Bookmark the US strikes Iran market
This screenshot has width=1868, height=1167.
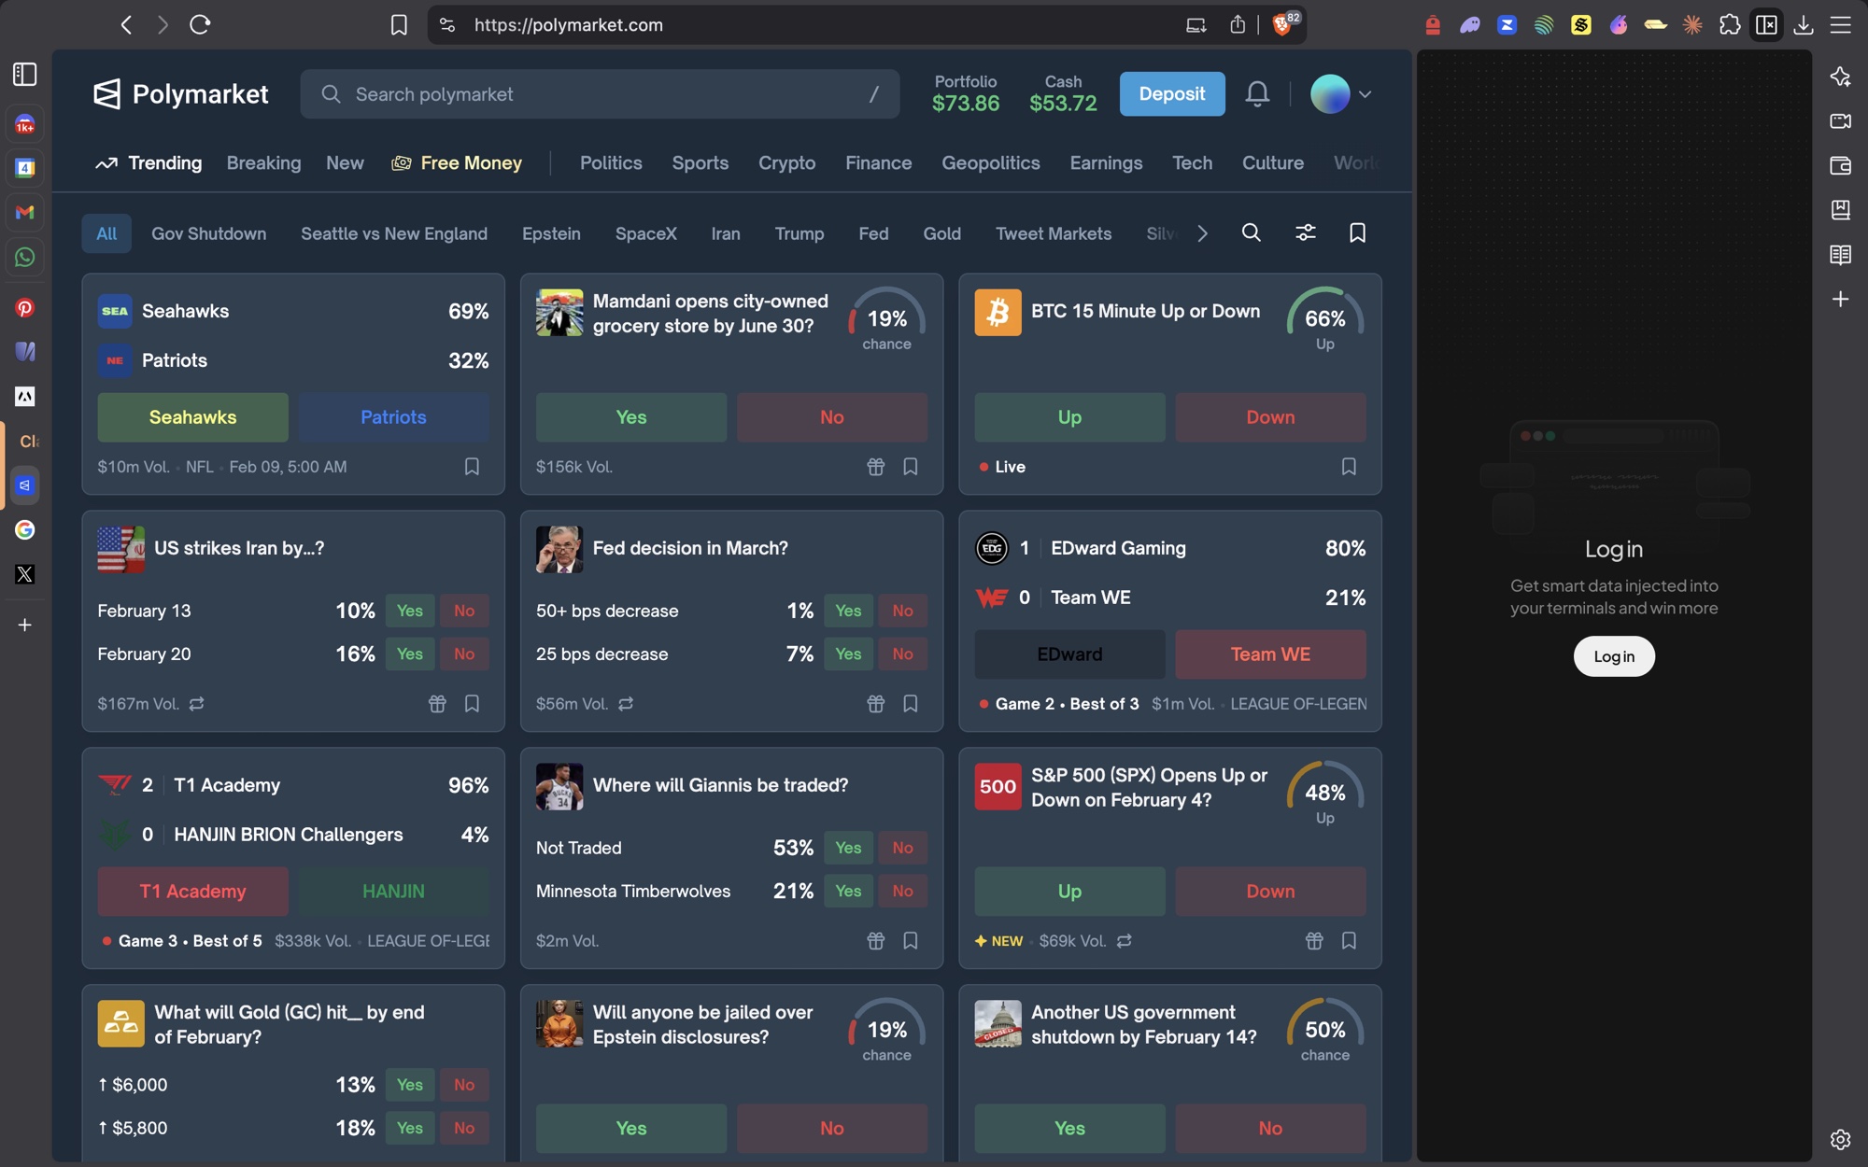[472, 704]
